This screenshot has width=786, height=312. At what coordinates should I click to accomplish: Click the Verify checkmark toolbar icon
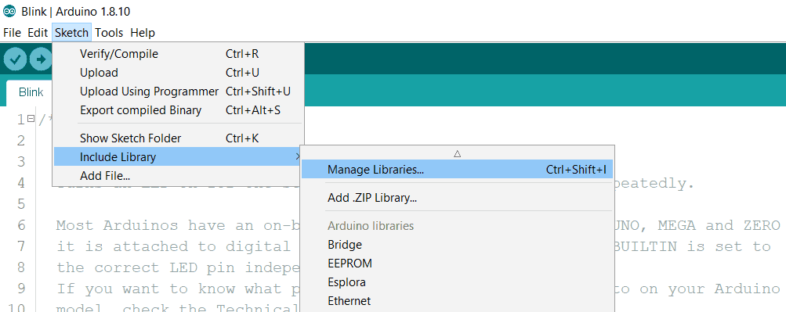pos(15,59)
